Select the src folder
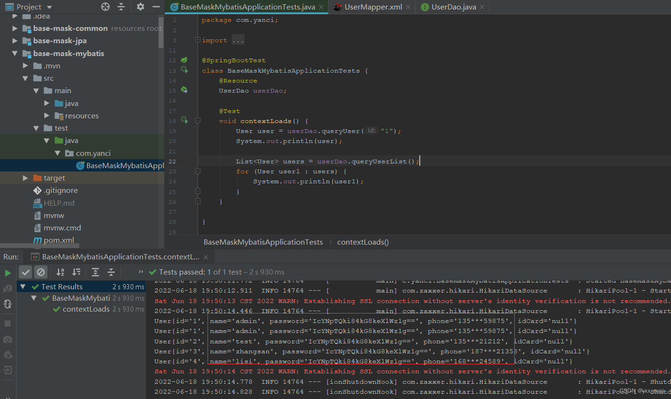The height and width of the screenshot is (399, 671). [43, 78]
